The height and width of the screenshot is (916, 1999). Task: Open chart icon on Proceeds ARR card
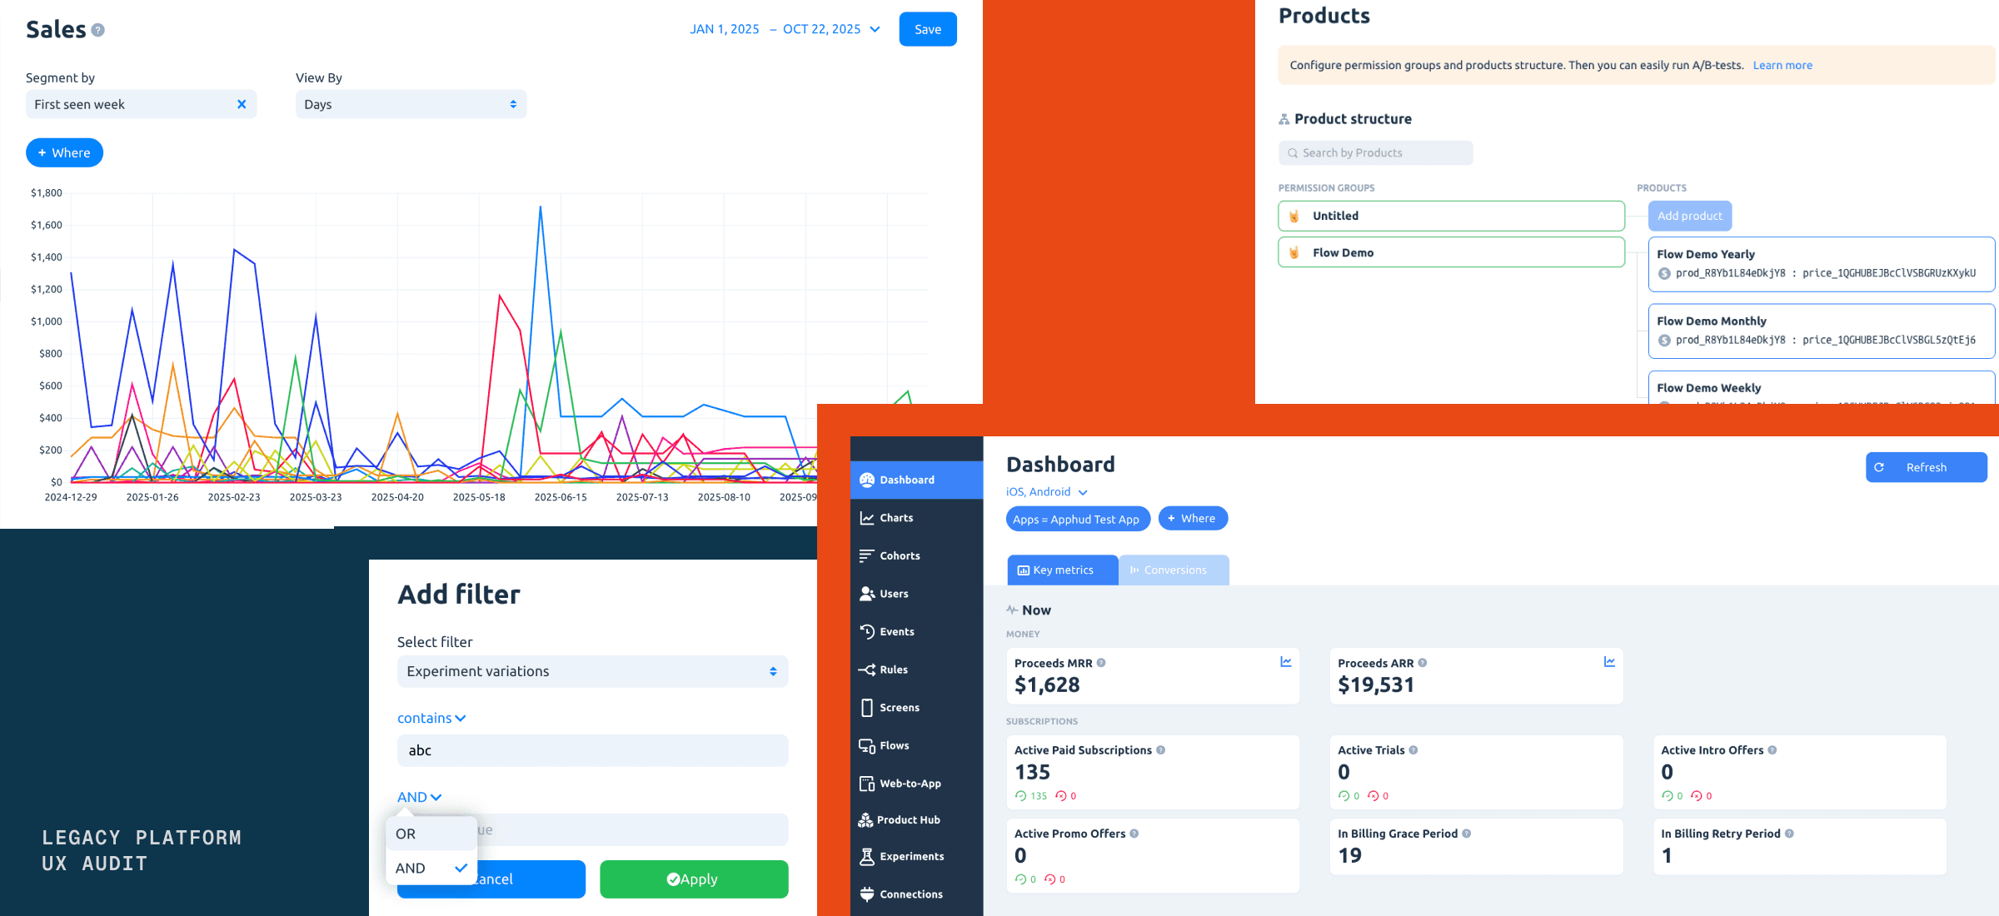pyautogui.click(x=1609, y=661)
